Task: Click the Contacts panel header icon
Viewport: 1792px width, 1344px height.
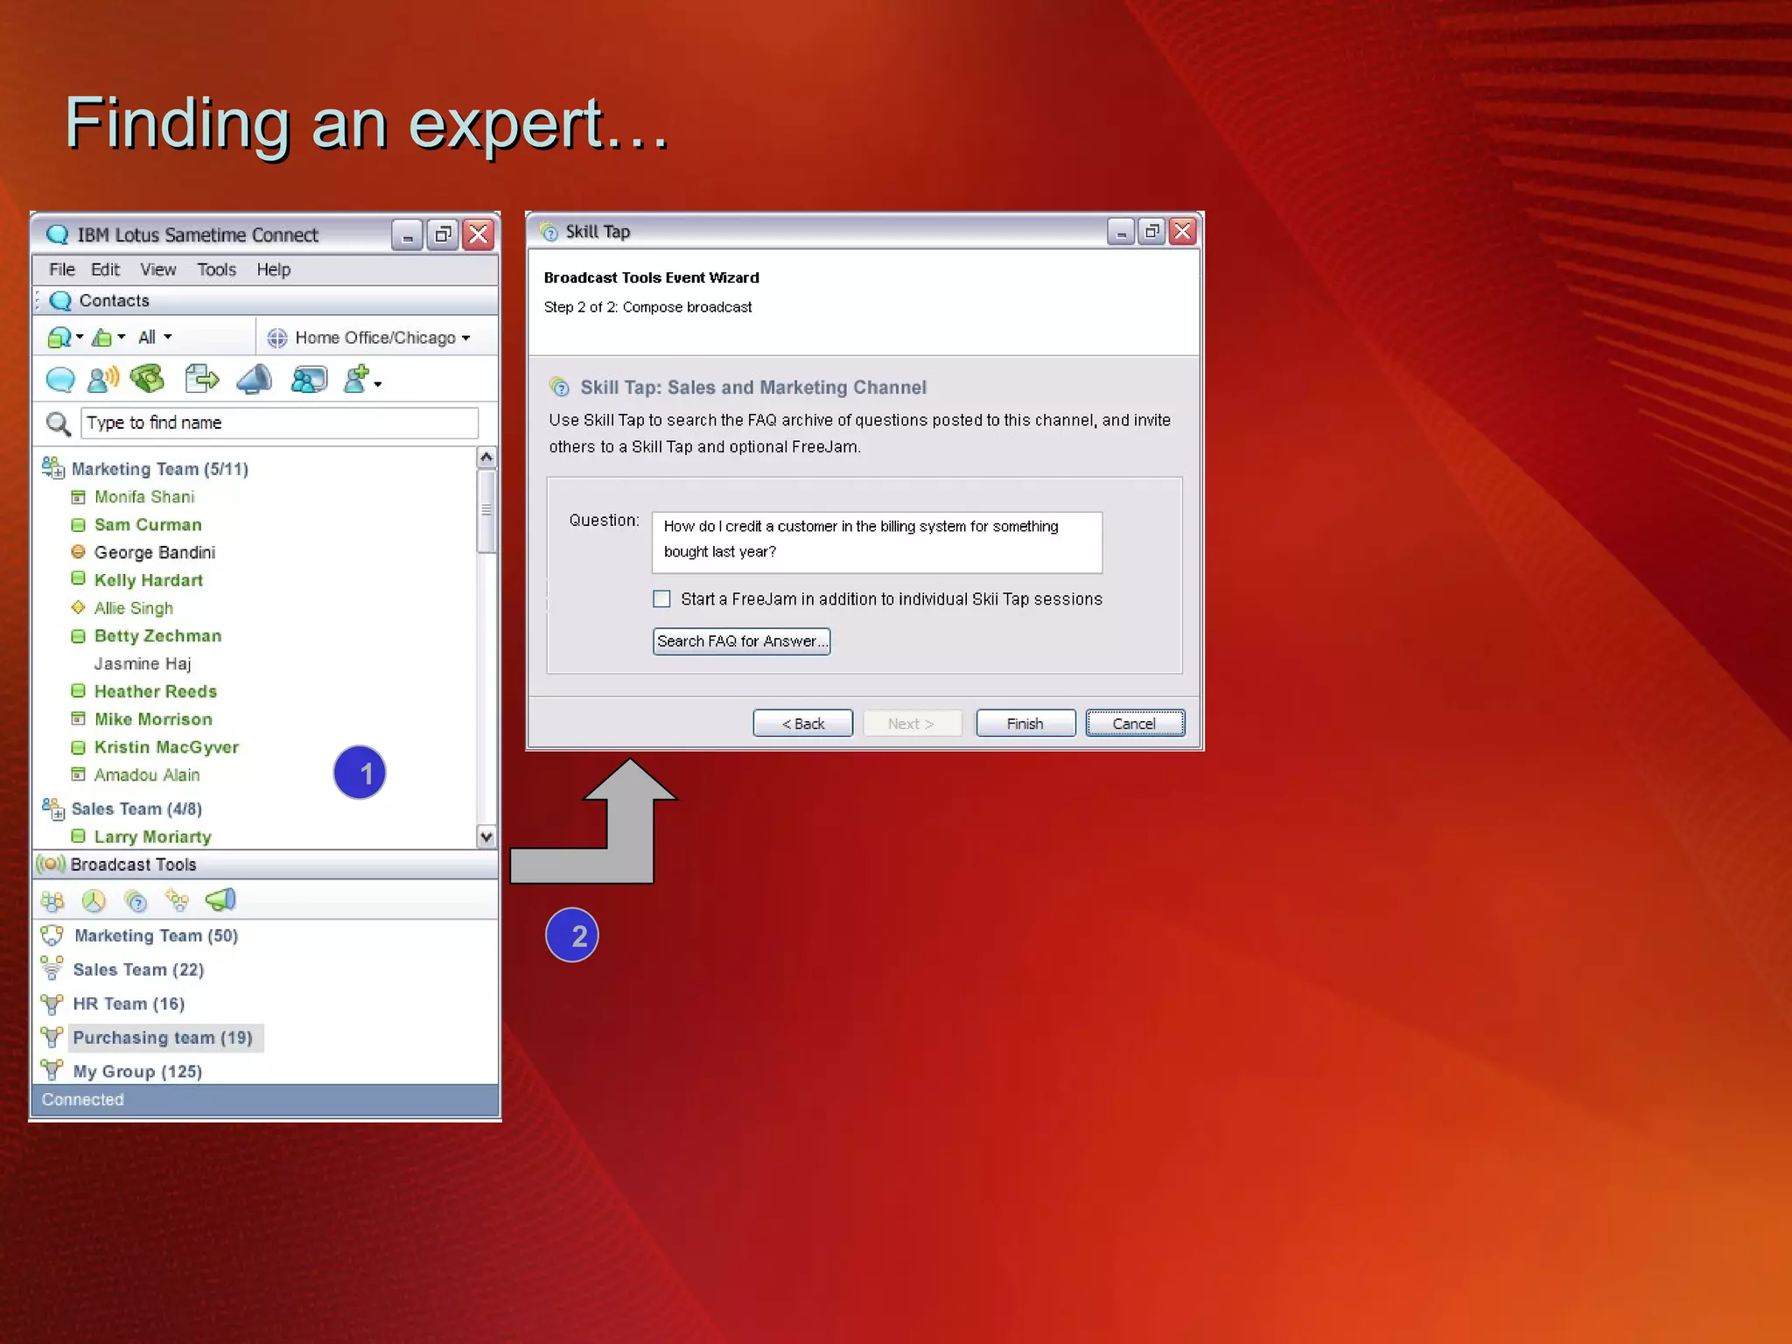Action: point(60,301)
